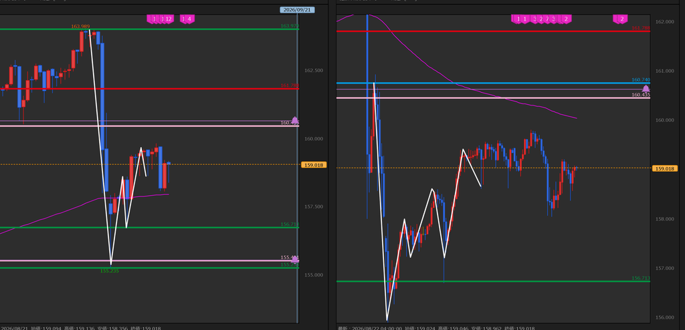This screenshot has height=330, width=685.
Task: Select the green 156.713 line label in right chart
Action: 641,278
